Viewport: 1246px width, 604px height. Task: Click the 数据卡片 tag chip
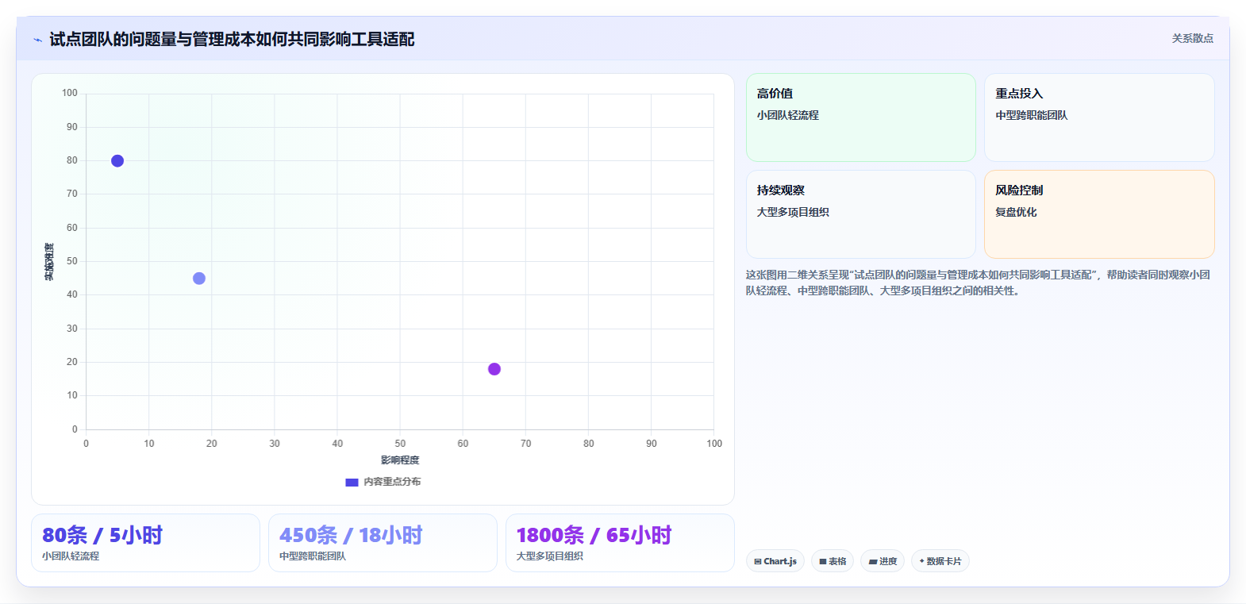coord(940,561)
